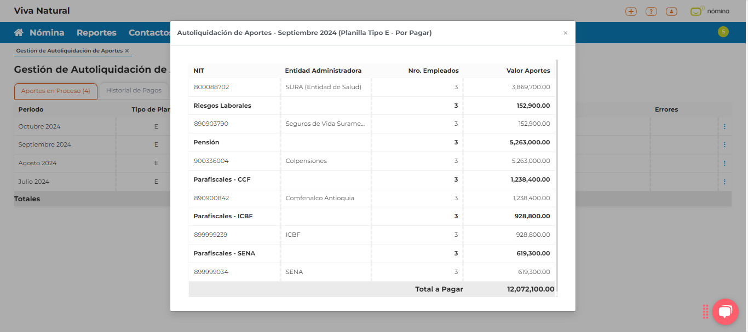748x332 pixels.
Task: Select NIT 899999239
Action: [211, 235]
